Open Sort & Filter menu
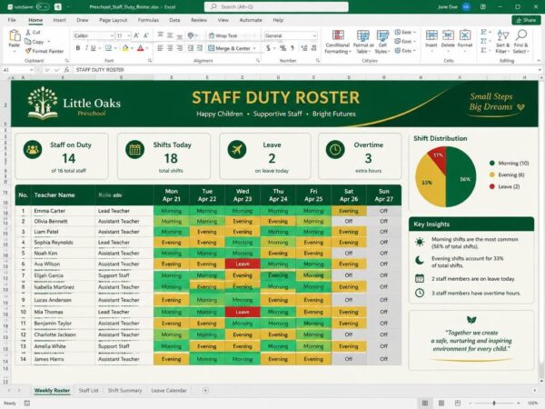This screenshot has width=545, height=409. click(502, 42)
